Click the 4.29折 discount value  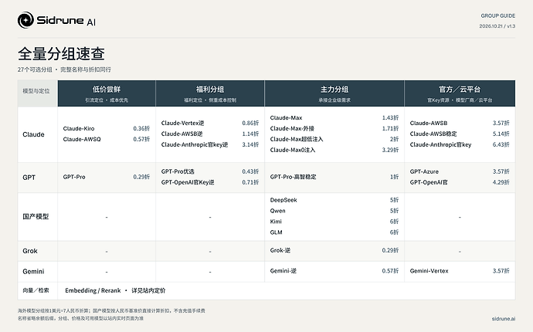coord(501,182)
